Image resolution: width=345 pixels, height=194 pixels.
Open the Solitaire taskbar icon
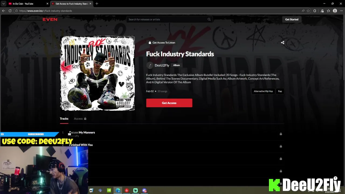click(91, 190)
